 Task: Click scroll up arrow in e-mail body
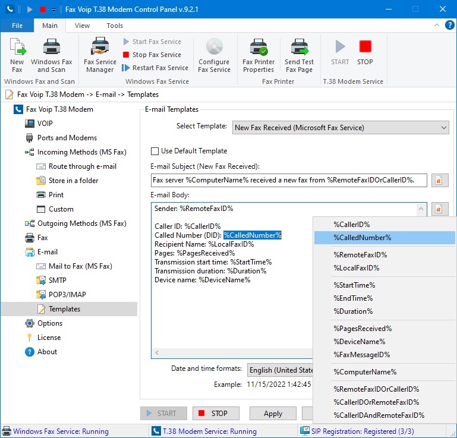(x=421, y=209)
